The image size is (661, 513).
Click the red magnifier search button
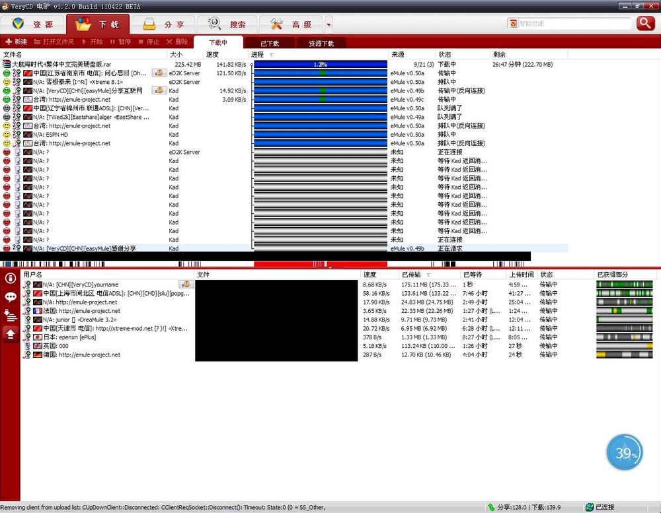(x=645, y=23)
